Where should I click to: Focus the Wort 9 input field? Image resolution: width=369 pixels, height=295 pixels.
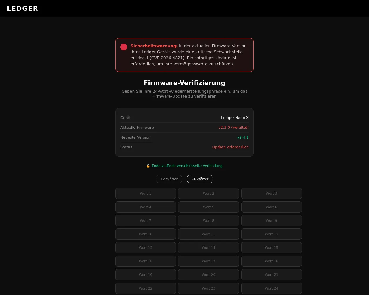tap(272, 220)
